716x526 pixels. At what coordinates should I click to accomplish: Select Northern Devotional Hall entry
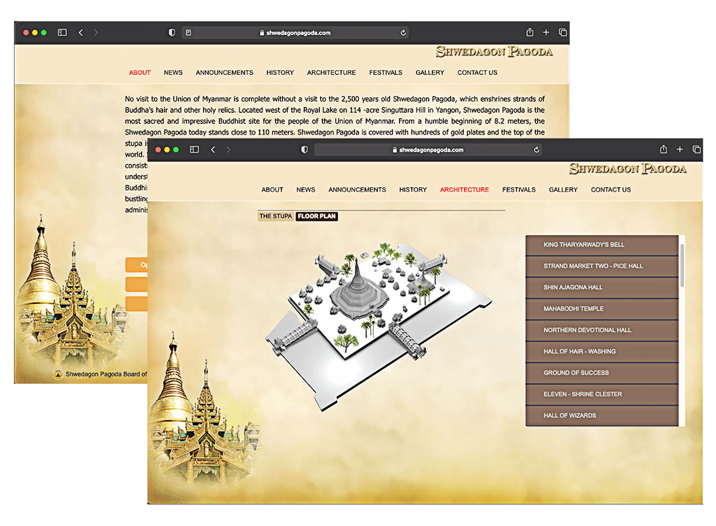602,330
